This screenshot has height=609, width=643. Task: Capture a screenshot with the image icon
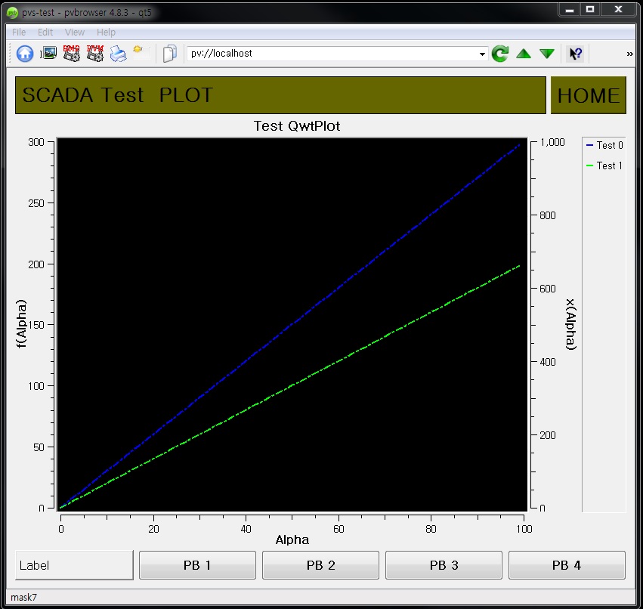point(48,53)
